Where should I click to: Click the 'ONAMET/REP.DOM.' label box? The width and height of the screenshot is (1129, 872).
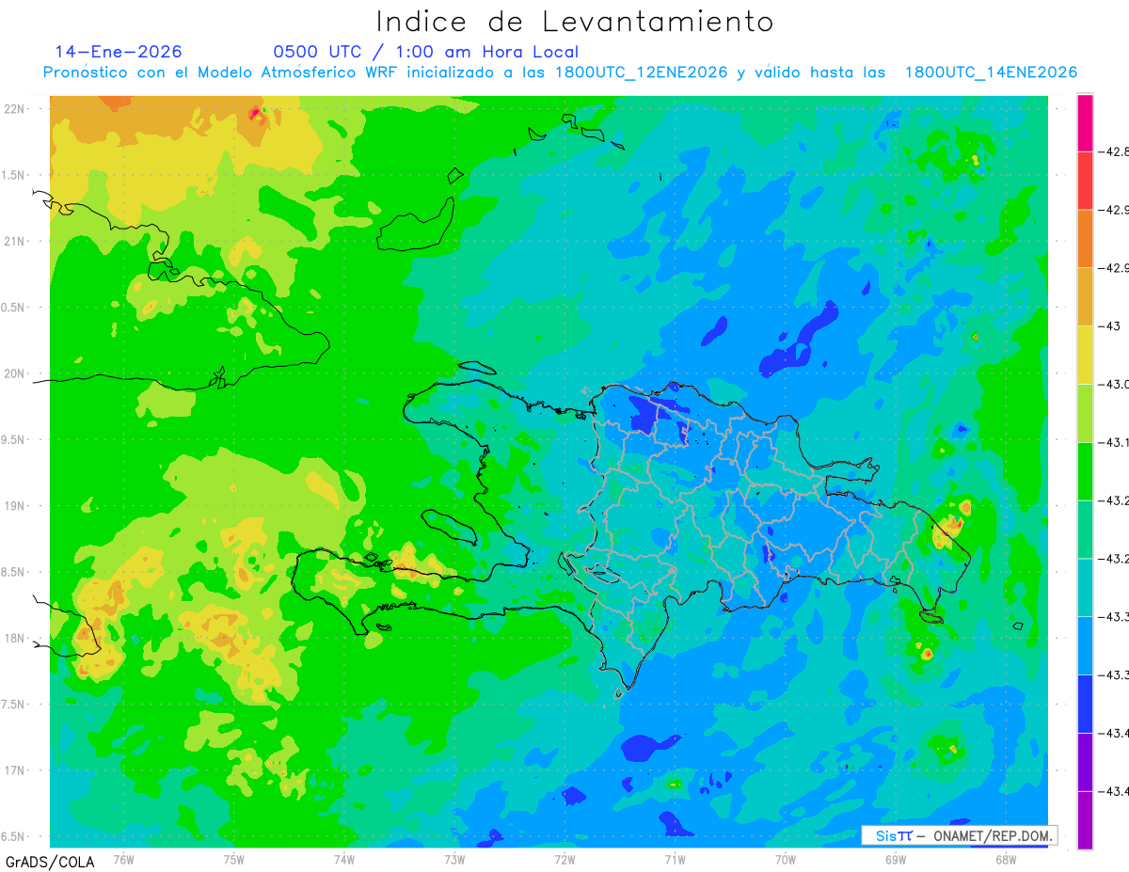coord(959,835)
